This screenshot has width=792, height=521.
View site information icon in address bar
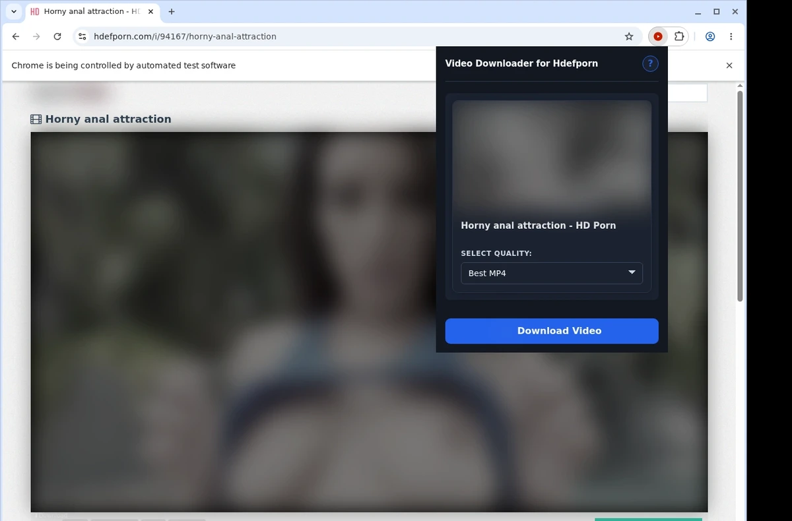tap(82, 37)
